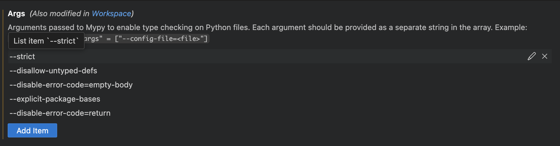Click the modified-setting indicator bar at left edge

click(3, 74)
